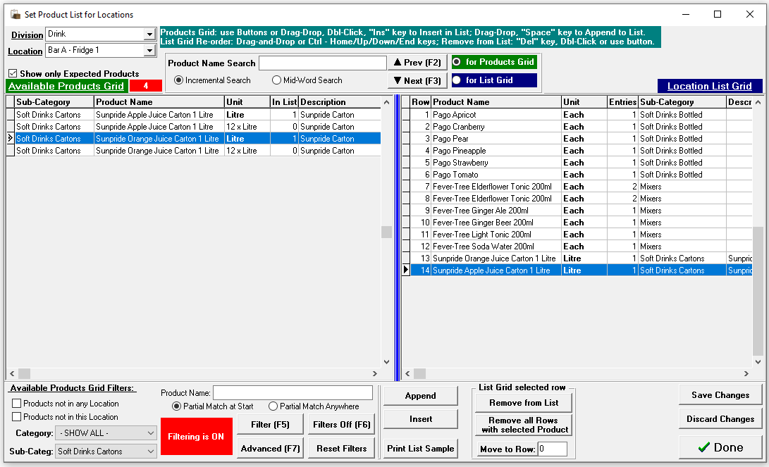Click the row 14 pointer in Location List
Screen dimensions: 769x467
point(406,270)
